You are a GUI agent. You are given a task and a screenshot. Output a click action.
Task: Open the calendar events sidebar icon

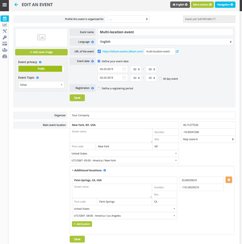(x=5, y=19)
